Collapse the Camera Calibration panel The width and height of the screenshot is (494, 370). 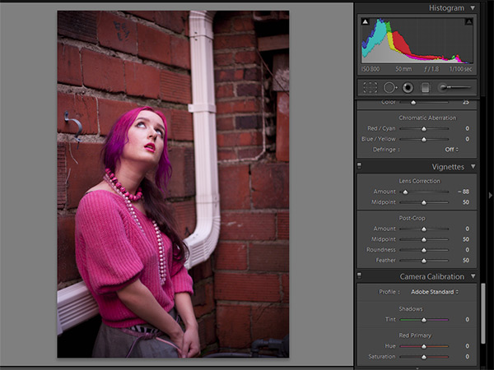pos(473,276)
